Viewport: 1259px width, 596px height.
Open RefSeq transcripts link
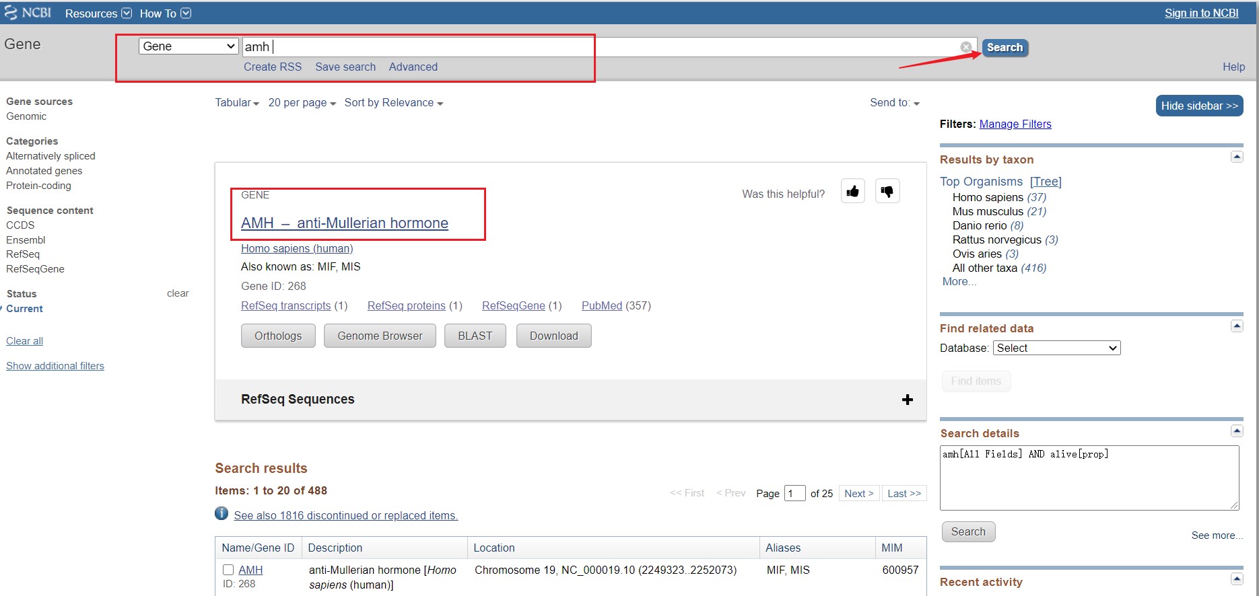[286, 305]
